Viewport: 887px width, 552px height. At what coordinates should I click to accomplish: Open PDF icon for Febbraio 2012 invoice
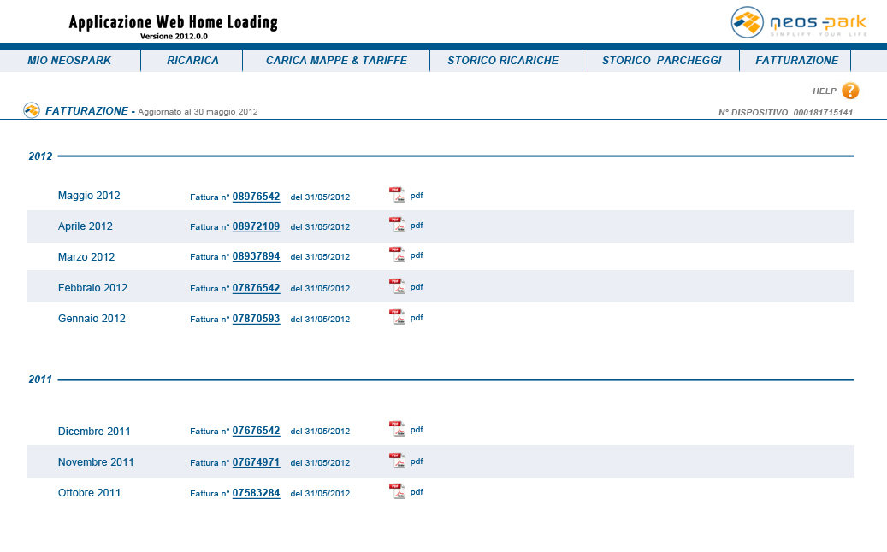tap(398, 286)
